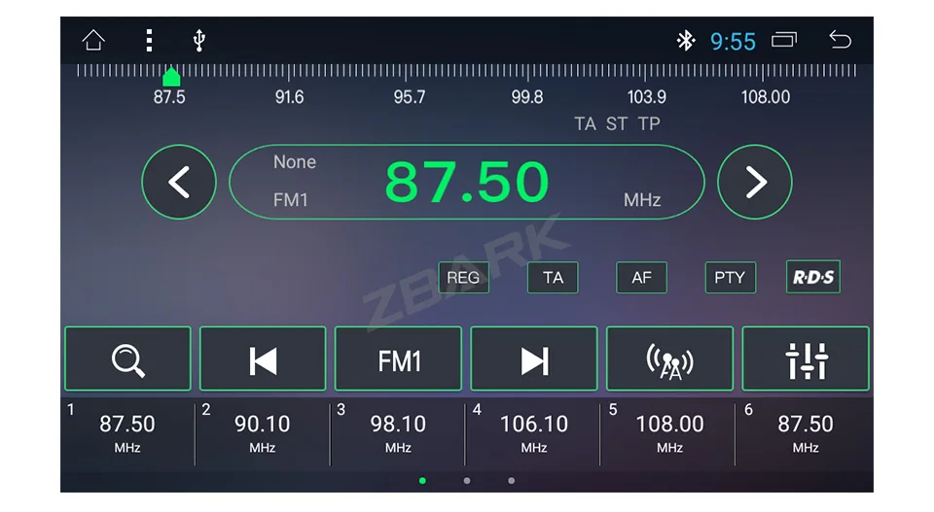Seek to previous station

point(263,358)
